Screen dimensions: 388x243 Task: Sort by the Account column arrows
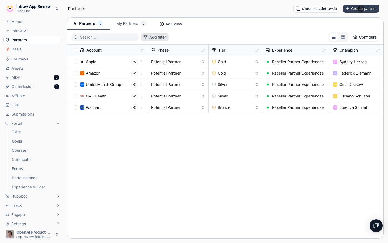[142, 50]
